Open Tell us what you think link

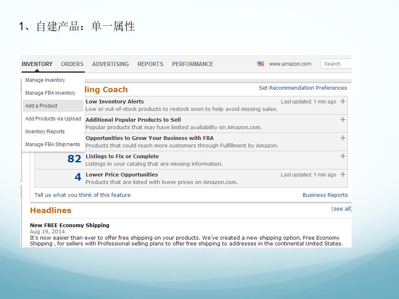pos(82,195)
